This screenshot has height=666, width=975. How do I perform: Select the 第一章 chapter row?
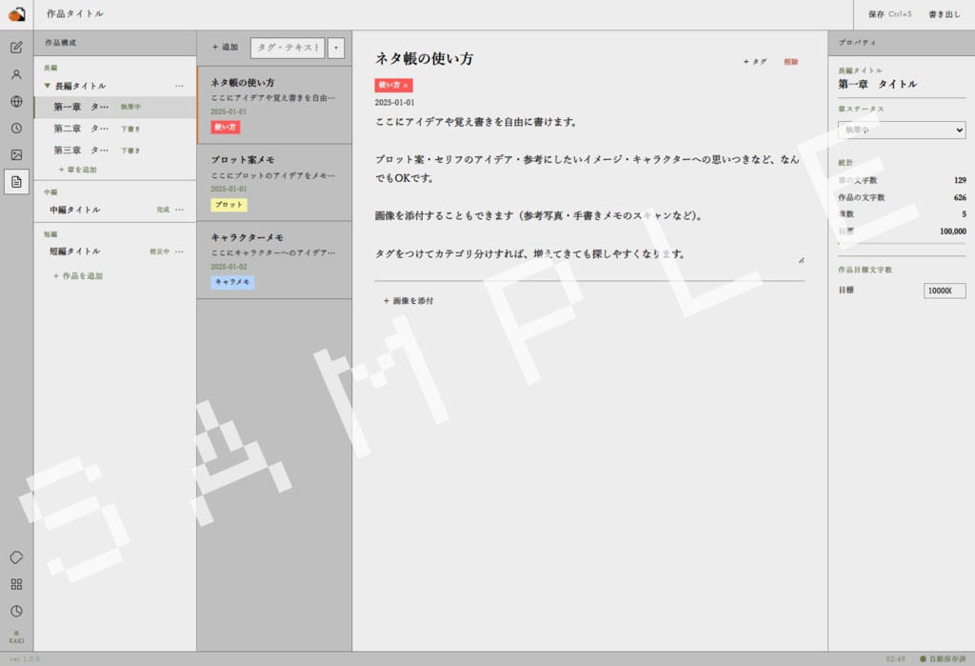[x=115, y=107]
